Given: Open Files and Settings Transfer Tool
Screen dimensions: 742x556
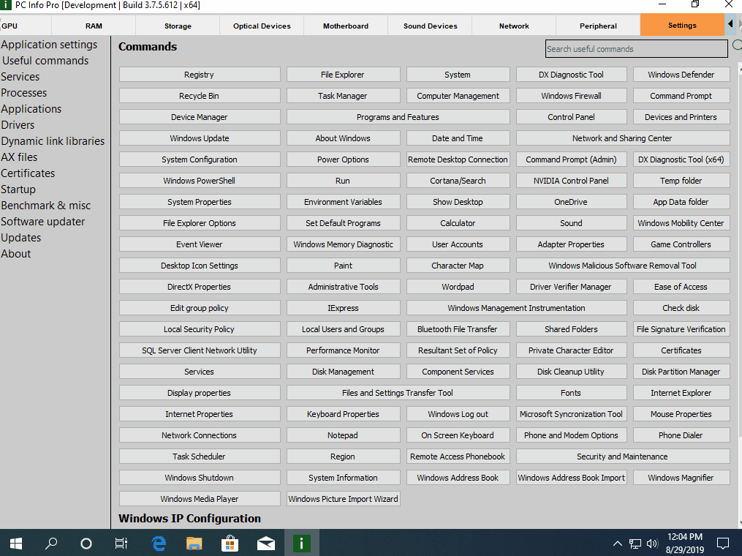Looking at the screenshot, I should (x=398, y=393).
